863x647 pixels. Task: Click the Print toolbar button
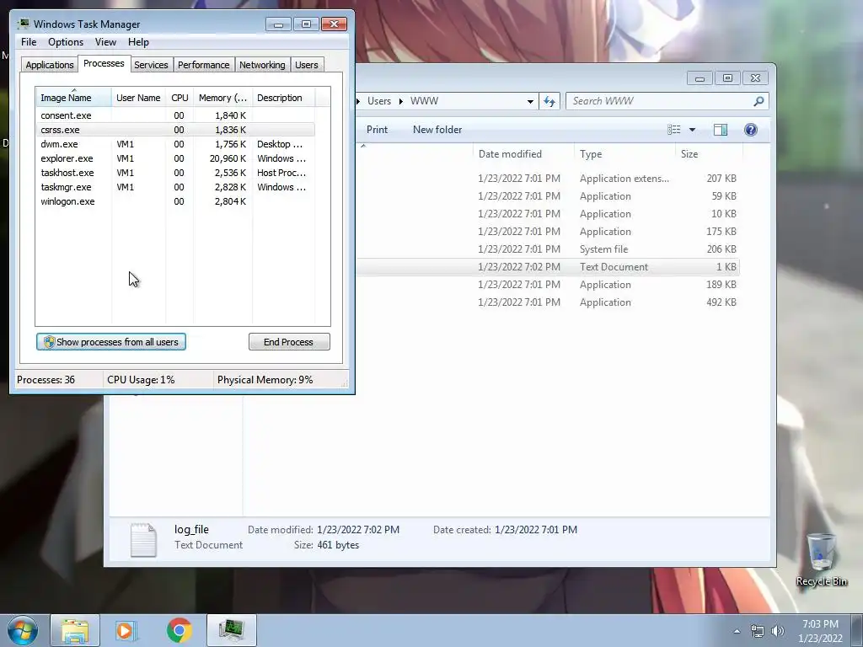(377, 130)
